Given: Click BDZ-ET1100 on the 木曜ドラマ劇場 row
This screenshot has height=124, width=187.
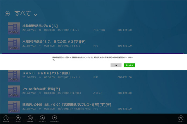Looking at the screenshot, I should point(125,46).
